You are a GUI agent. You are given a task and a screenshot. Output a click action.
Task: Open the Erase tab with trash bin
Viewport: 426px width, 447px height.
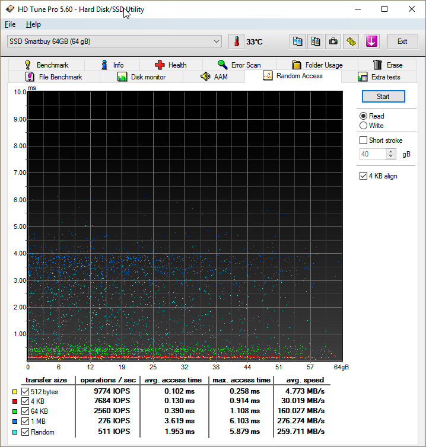pyautogui.click(x=387, y=65)
